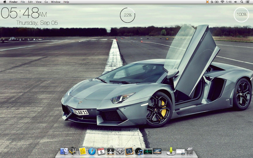Viewport: 253px width, 158px height.
Task: Open the battery status menu
Action: tap(217, 2)
